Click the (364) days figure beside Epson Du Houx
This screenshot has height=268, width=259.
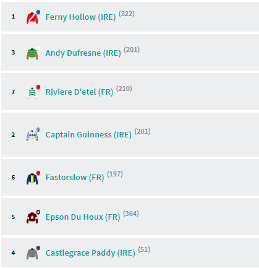(x=131, y=214)
